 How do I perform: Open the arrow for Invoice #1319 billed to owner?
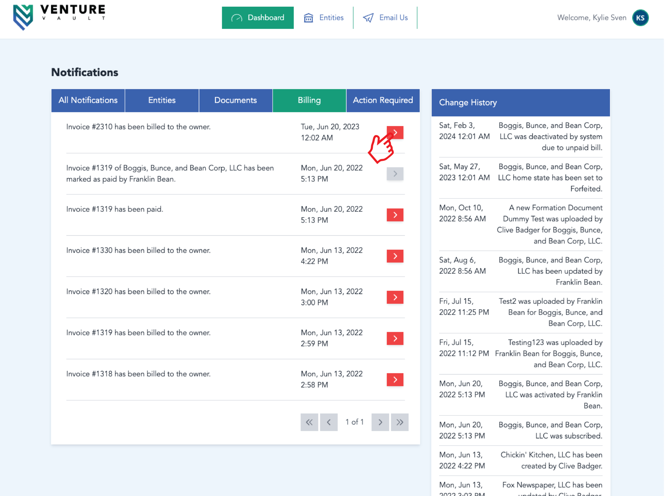(395, 338)
